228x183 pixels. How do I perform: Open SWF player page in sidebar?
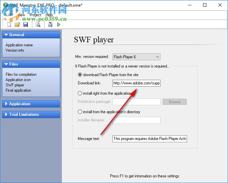coord(15,85)
